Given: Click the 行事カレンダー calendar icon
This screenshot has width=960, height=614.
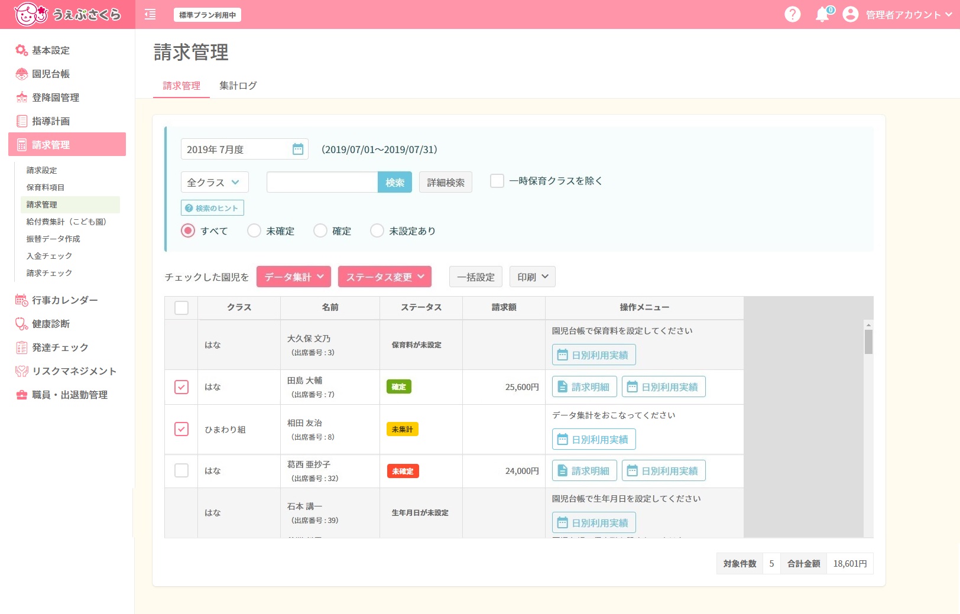Looking at the screenshot, I should [x=22, y=300].
